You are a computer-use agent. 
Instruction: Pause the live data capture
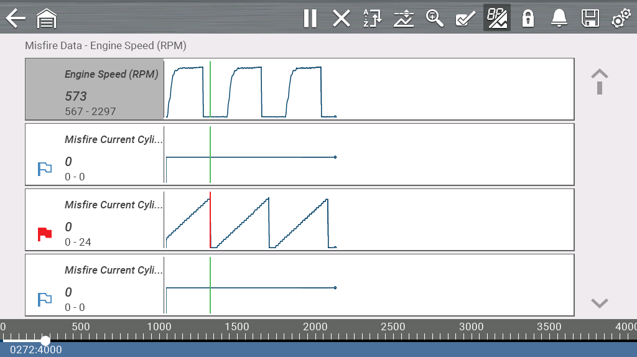coord(310,18)
